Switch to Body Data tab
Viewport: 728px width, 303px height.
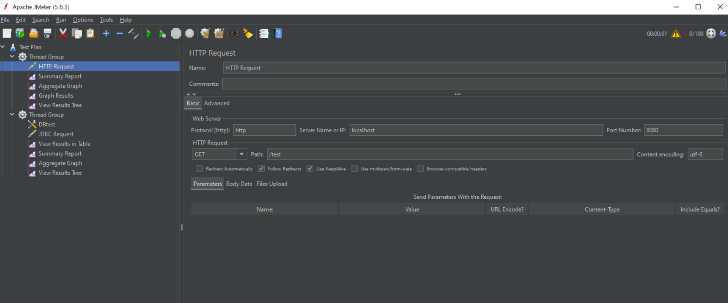point(239,184)
